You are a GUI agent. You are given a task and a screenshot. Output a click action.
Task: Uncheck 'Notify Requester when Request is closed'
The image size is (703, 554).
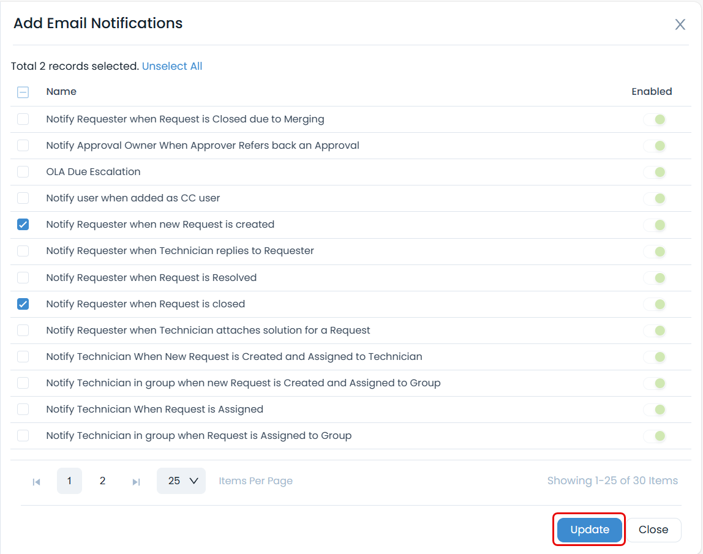(23, 304)
